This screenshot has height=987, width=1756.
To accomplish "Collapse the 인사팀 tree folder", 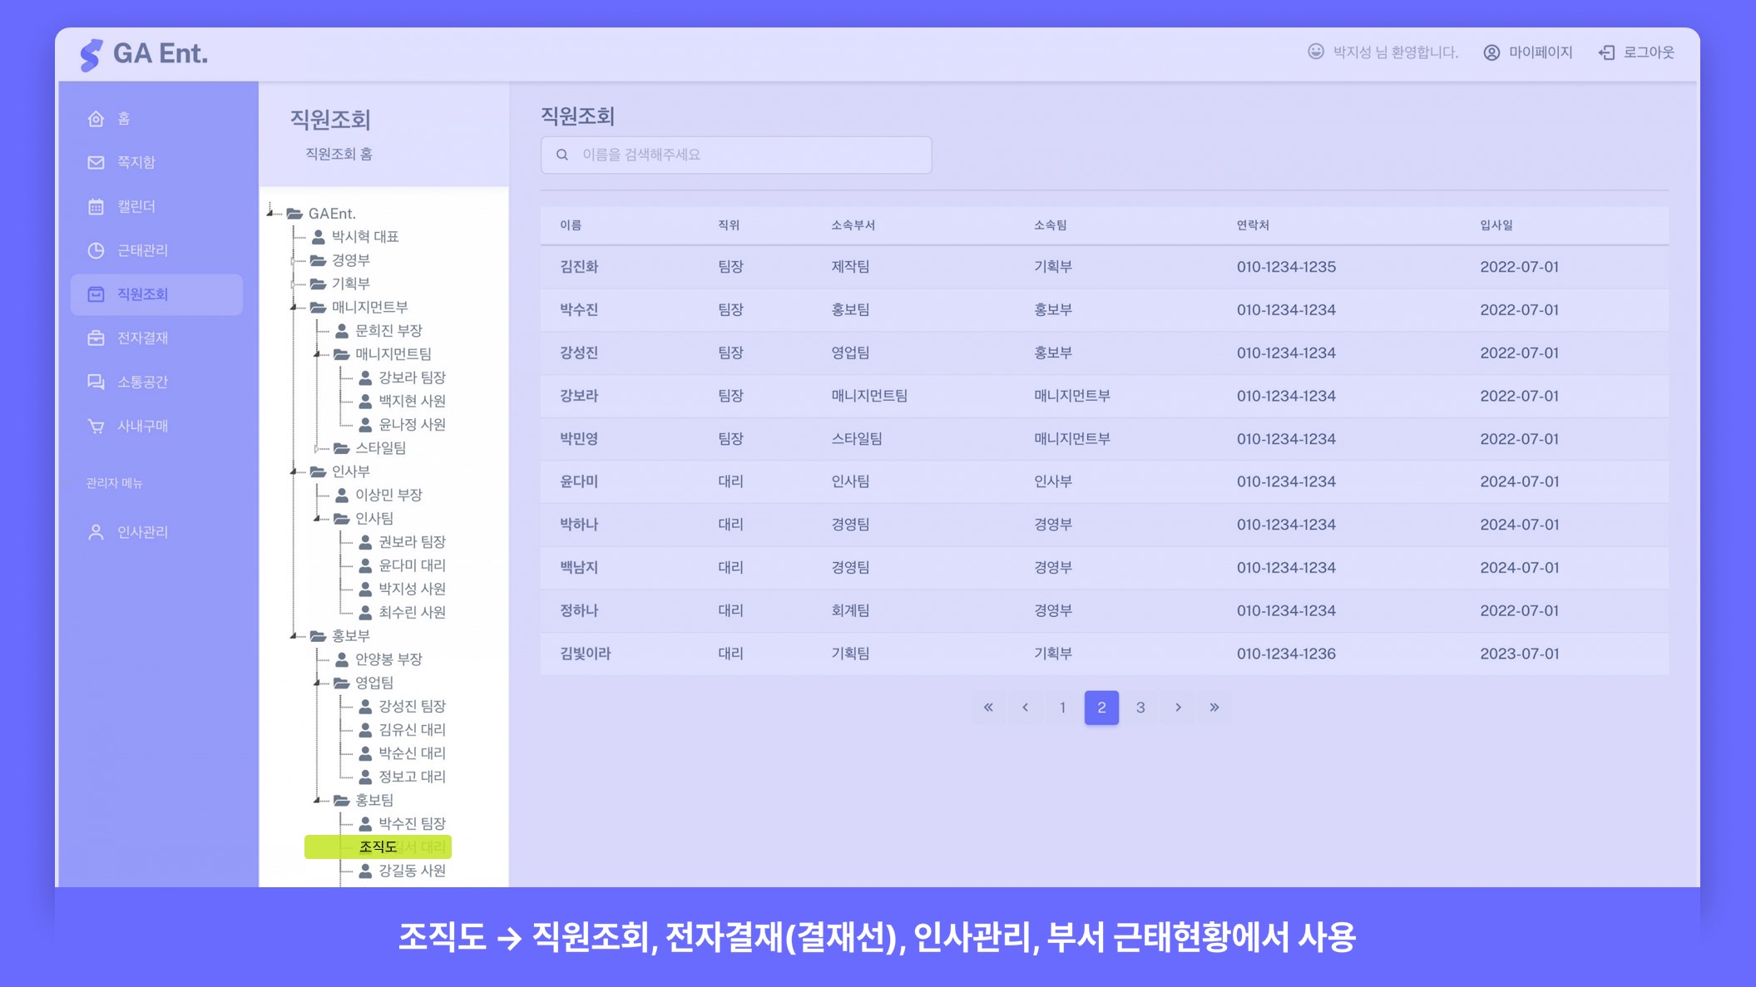I will tap(317, 518).
